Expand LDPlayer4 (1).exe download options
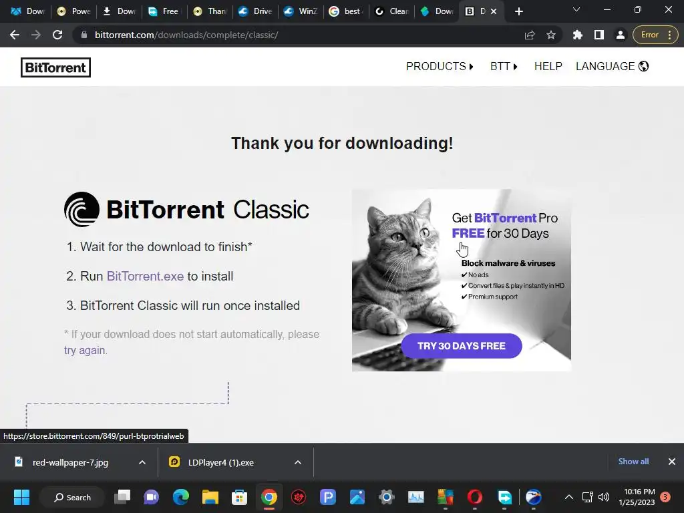 [297, 462]
